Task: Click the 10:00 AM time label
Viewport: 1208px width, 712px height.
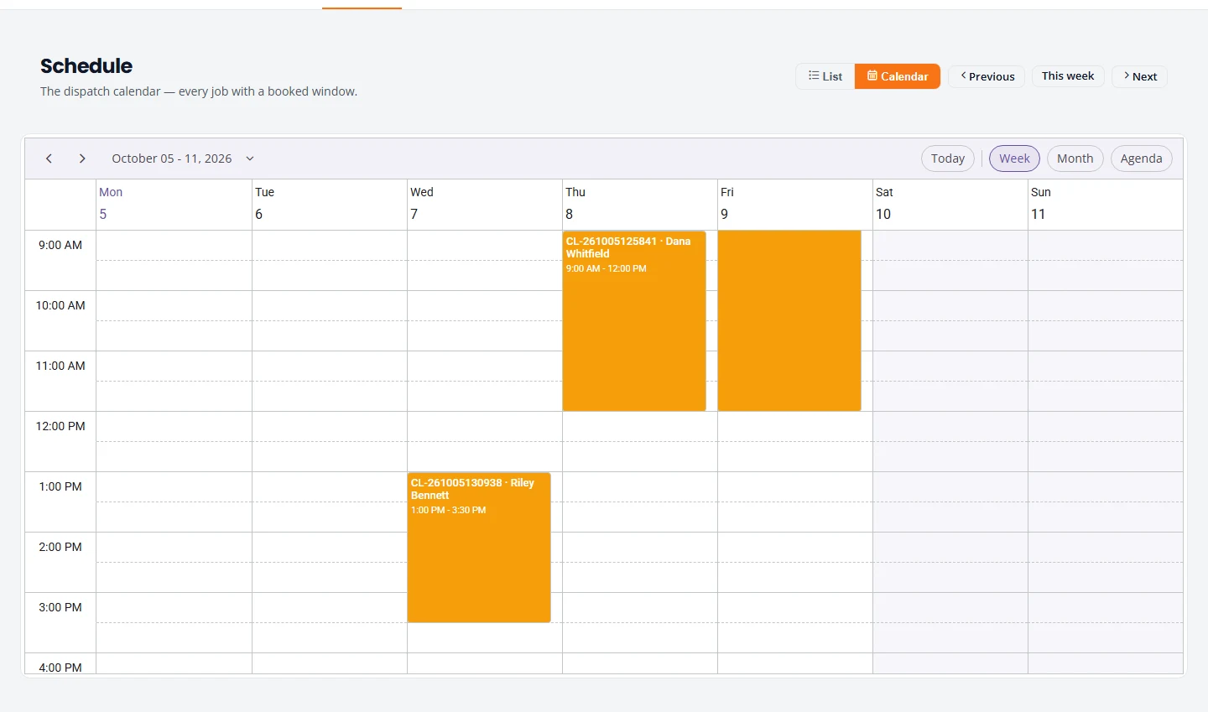Action: 60,305
